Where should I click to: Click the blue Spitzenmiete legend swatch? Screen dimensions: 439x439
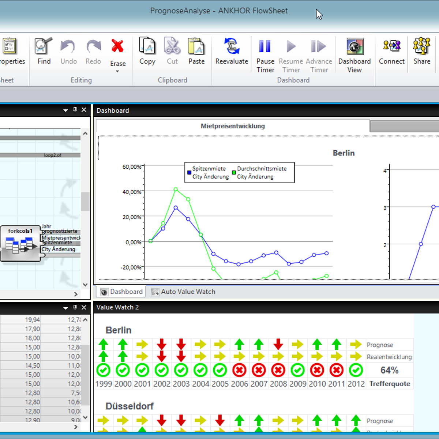click(189, 172)
